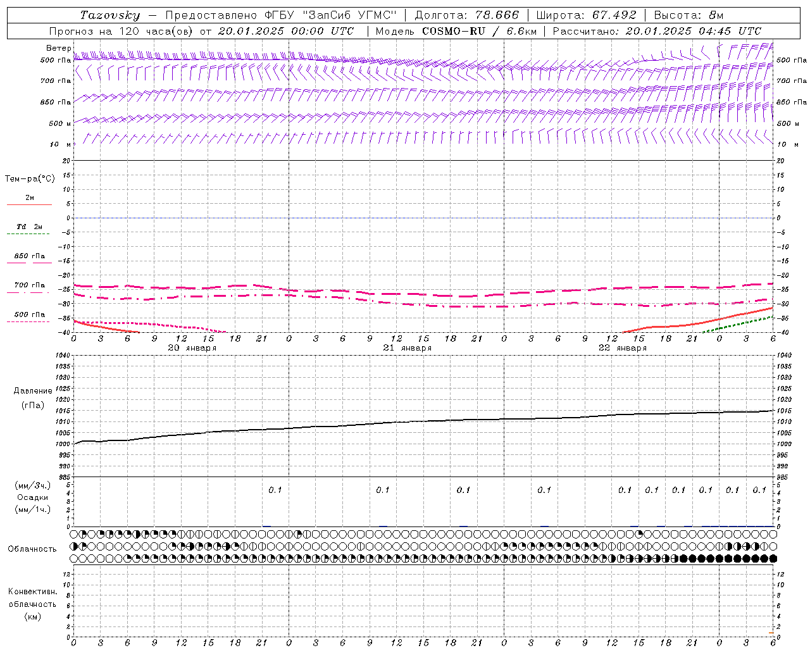
Task: Click the "Осадки" precipitation label
Action: click(33, 497)
